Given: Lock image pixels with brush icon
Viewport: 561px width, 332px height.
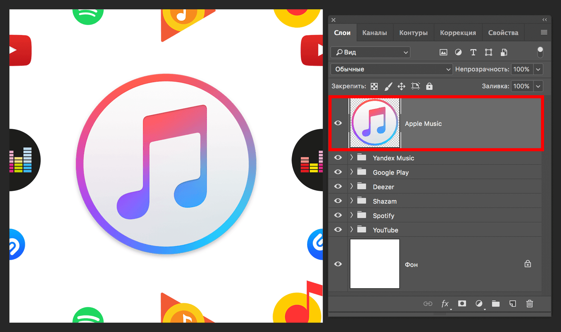Looking at the screenshot, I should [388, 86].
